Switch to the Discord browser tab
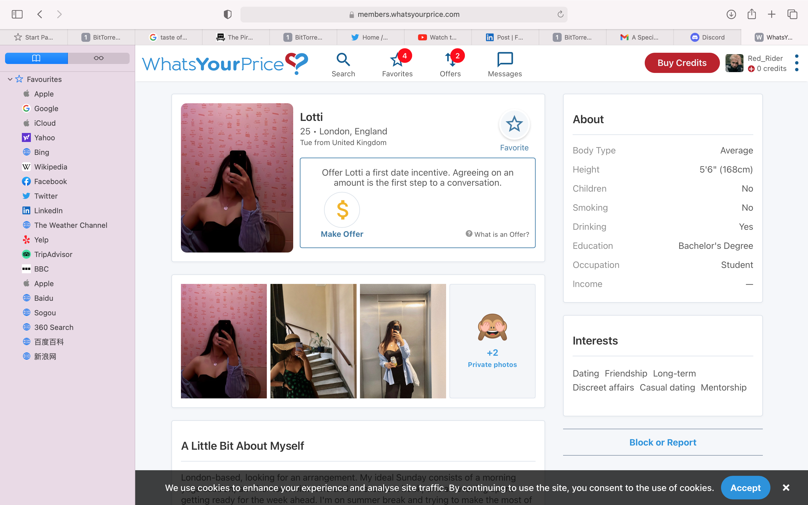The height and width of the screenshot is (505, 808). pyautogui.click(x=707, y=37)
